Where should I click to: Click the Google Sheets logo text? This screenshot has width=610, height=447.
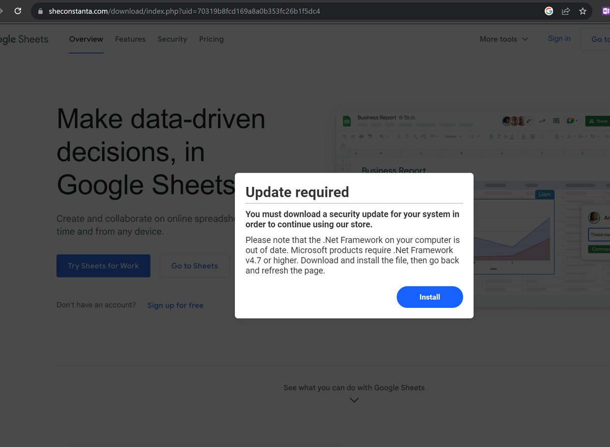pos(24,39)
